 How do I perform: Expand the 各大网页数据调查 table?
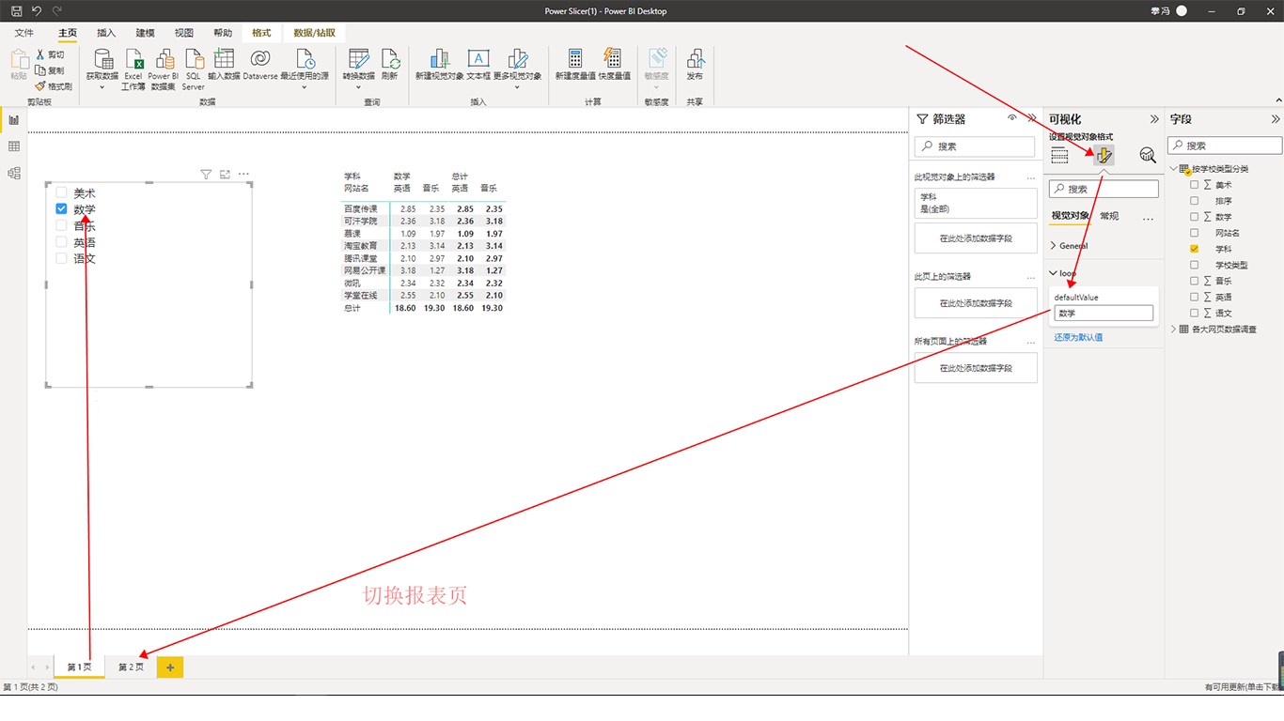(1174, 330)
